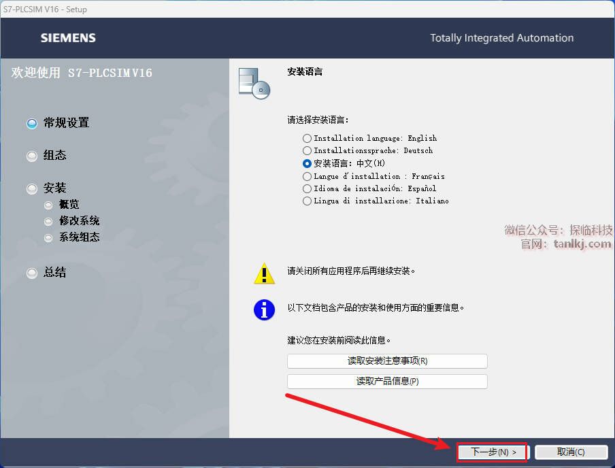Click 读取安装注意事项(R) button
Screen dimensions: 615x468
pos(387,361)
